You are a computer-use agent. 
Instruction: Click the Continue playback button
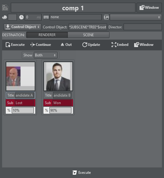[x=41, y=45]
